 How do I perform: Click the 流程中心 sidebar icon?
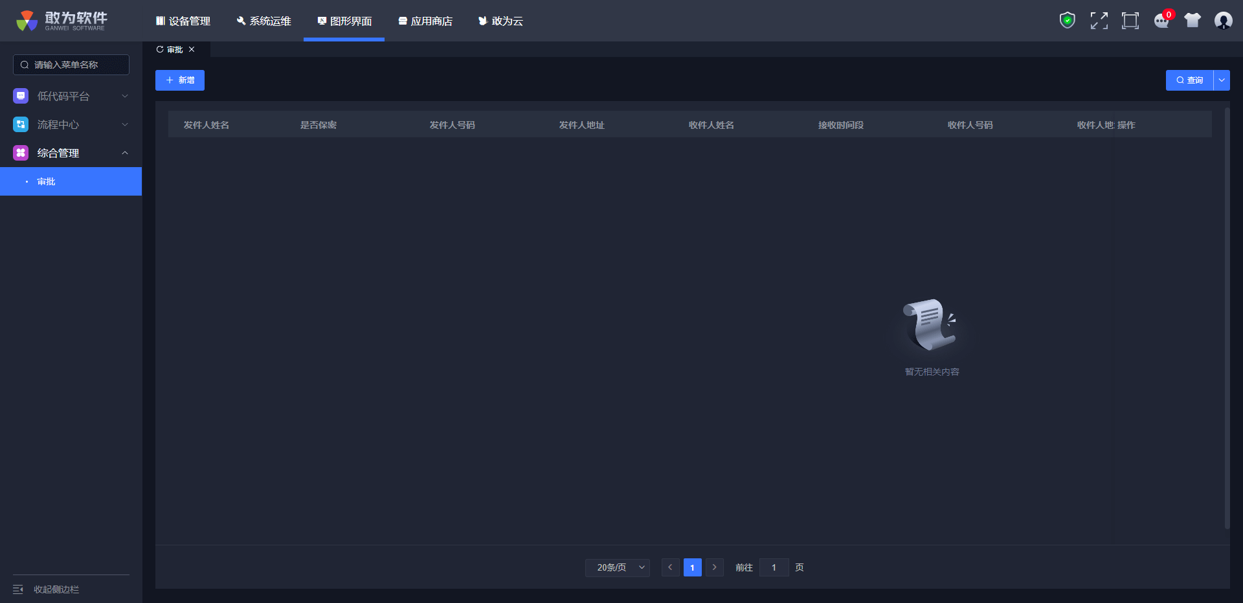coord(21,124)
